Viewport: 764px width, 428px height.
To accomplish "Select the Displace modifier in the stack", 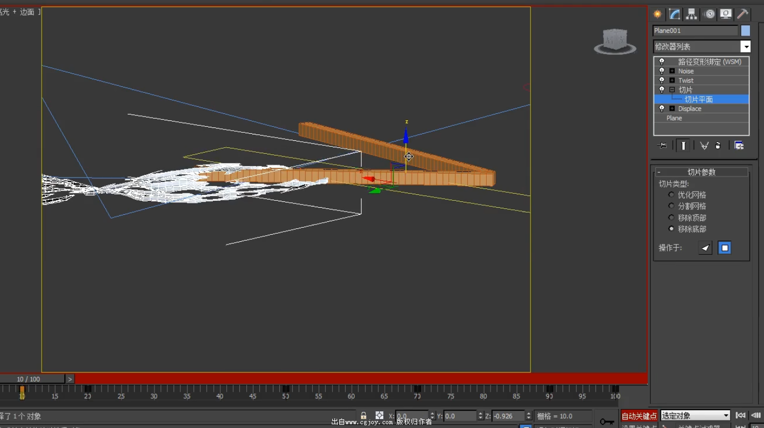I will coord(689,108).
